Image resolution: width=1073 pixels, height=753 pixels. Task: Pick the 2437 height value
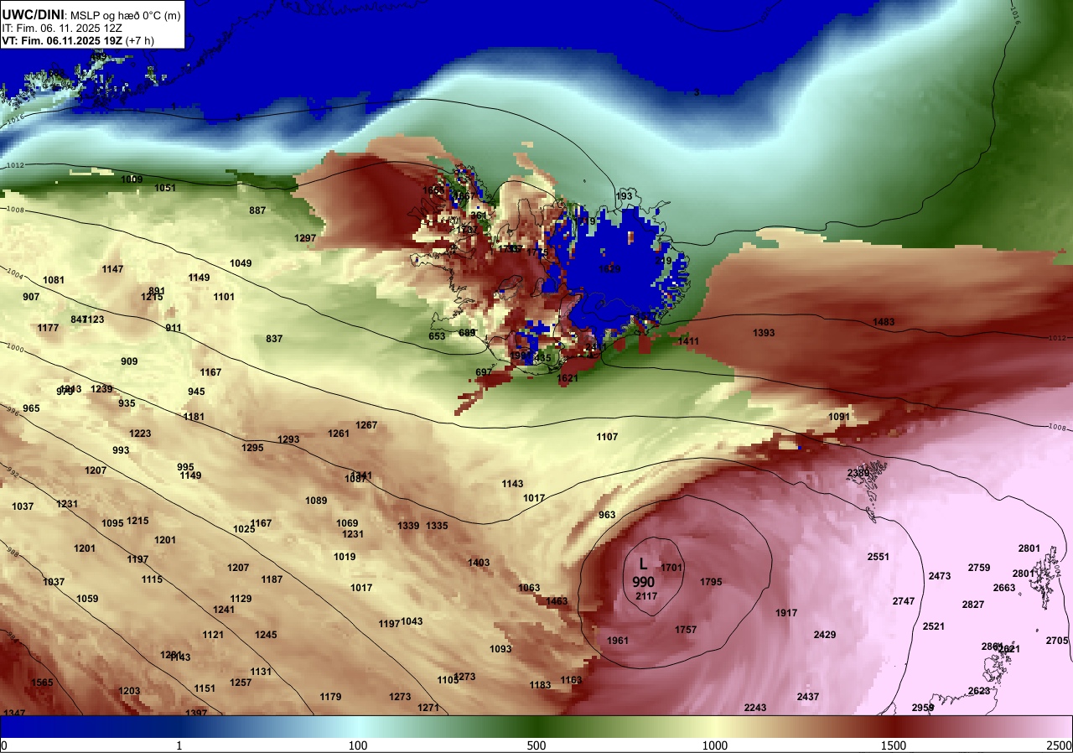click(808, 697)
